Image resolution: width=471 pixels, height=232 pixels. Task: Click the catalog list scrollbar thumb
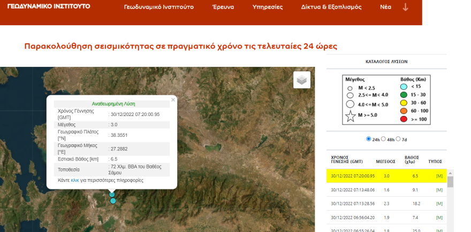[x=450, y=182]
